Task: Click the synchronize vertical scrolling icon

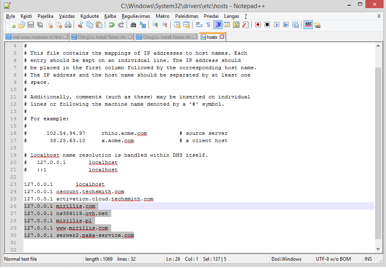Action: [177, 25]
